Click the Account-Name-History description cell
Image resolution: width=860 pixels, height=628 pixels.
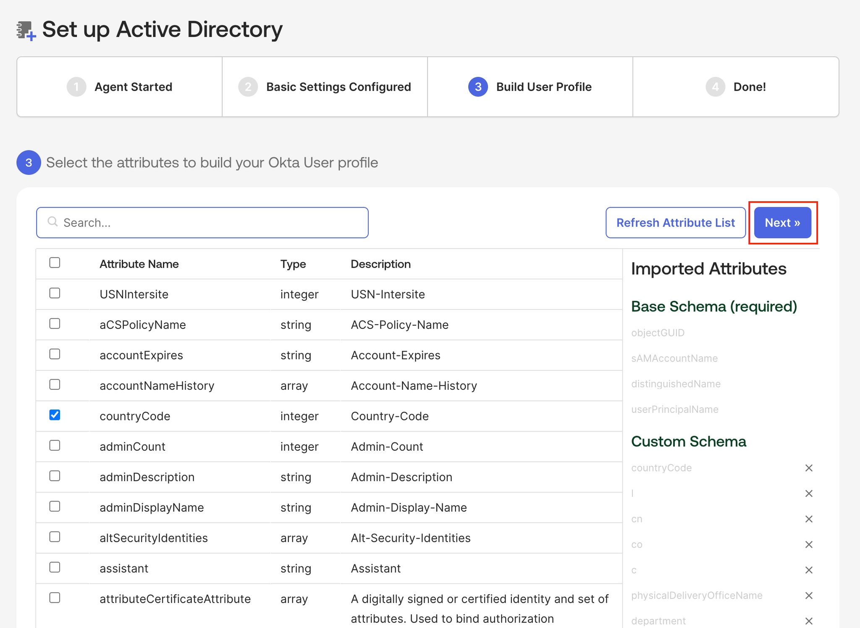(x=414, y=386)
